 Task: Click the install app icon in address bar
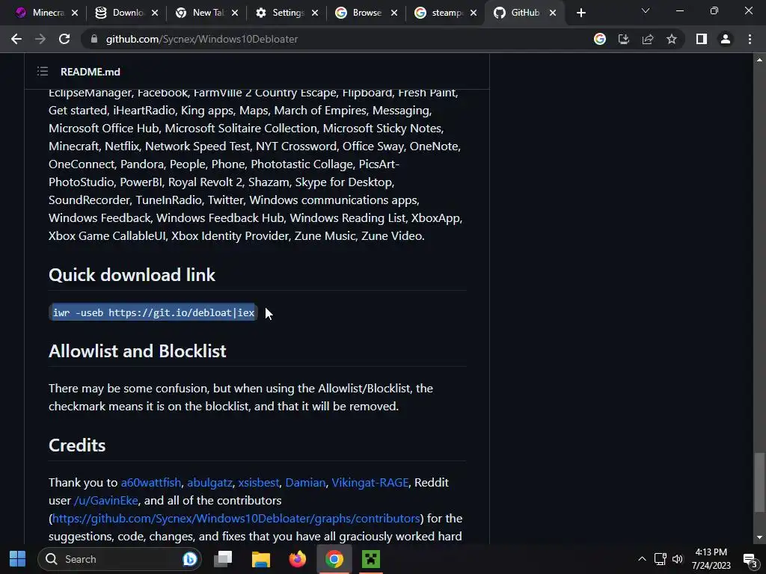(x=624, y=39)
